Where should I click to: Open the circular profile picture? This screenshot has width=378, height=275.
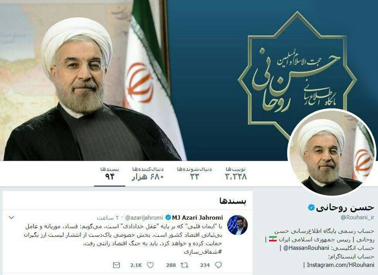332,153
